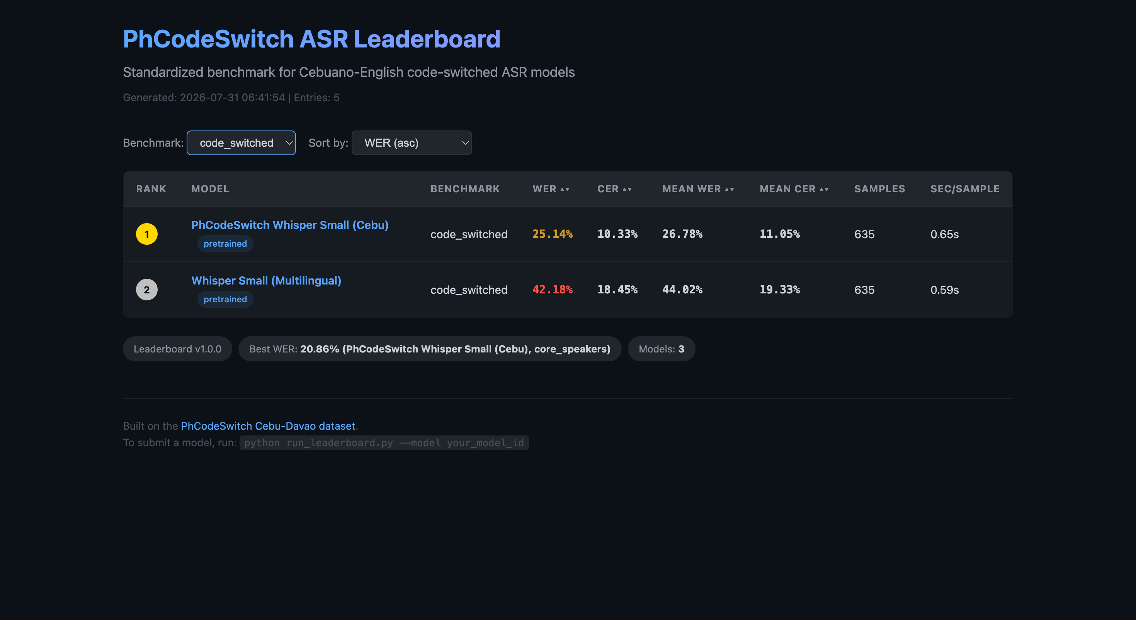Open PhCodeSwitch Whisper Small (Cebu) model link
Screen dimensions: 1136x620
(290, 225)
